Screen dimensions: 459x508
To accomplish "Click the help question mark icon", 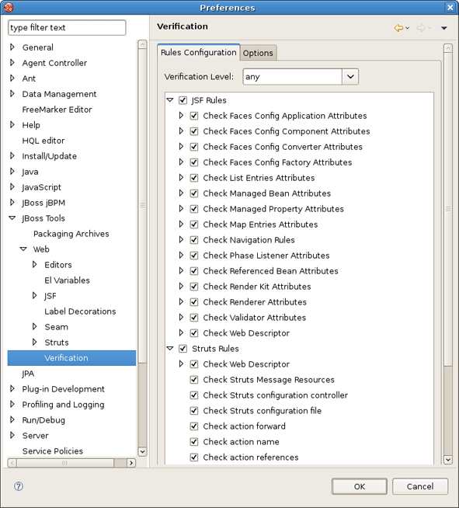I will [x=19, y=486].
